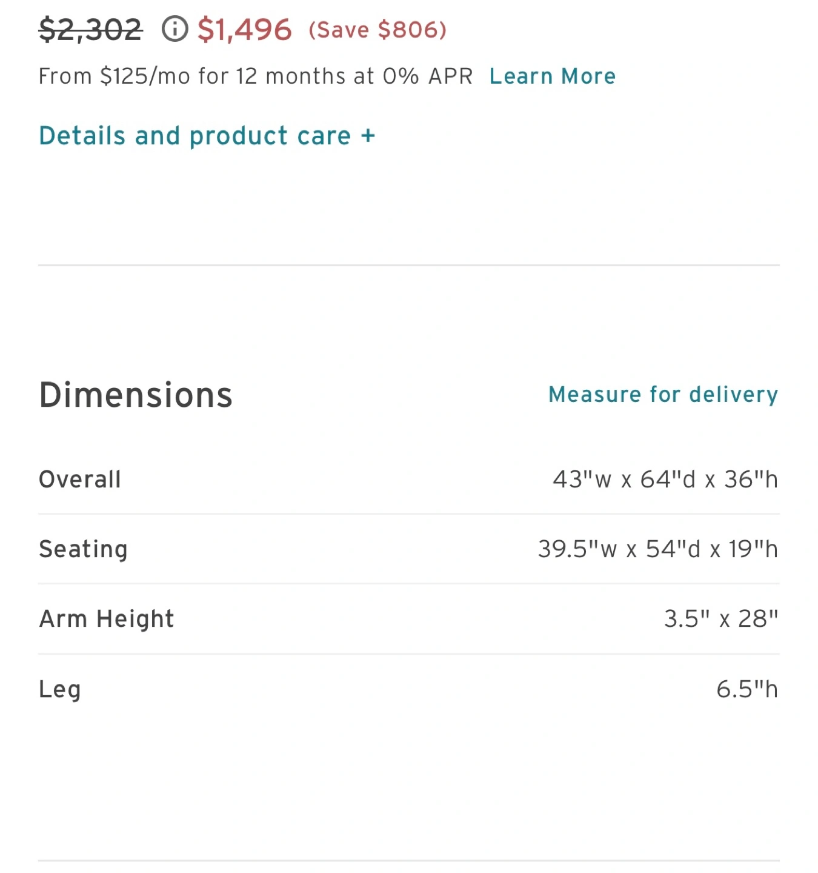
Task: Open the Measure for delivery link
Action: [x=663, y=395]
